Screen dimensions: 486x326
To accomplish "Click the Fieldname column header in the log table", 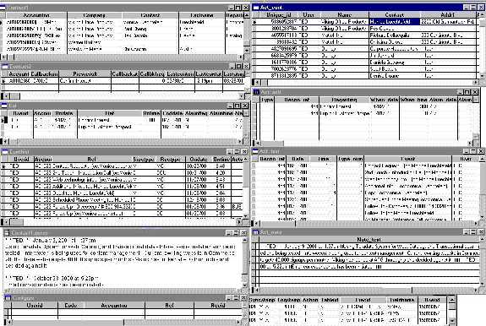I will pyautogui.click(x=401, y=300).
